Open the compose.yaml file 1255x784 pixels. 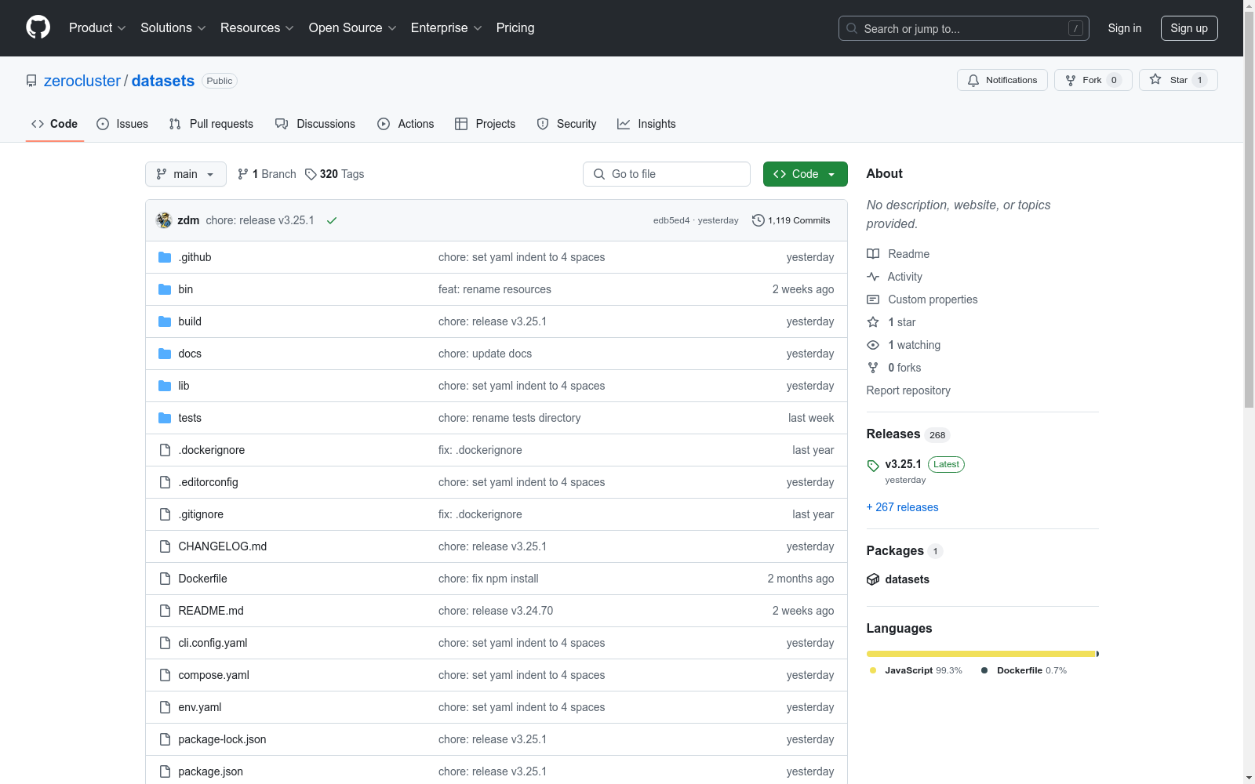point(213,675)
